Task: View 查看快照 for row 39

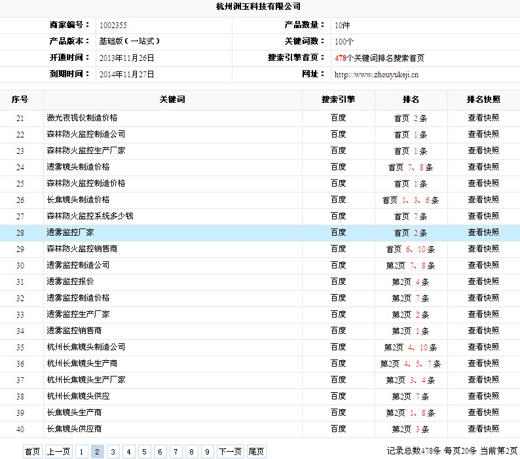Action: 483,413
